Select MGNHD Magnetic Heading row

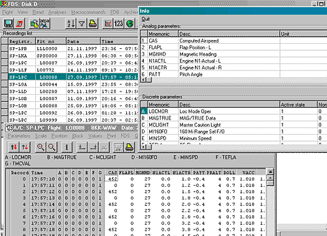233,54
